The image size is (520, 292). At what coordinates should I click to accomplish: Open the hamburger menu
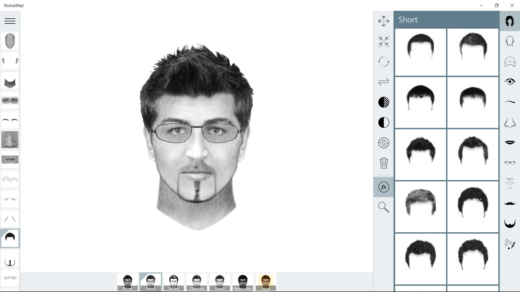(10, 21)
